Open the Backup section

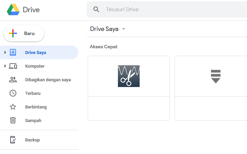click(x=33, y=140)
